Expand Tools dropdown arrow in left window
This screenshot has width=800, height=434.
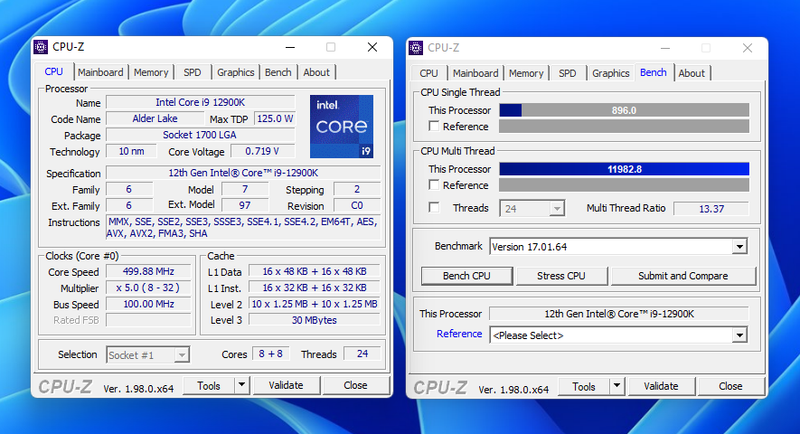(x=242, y=385)
